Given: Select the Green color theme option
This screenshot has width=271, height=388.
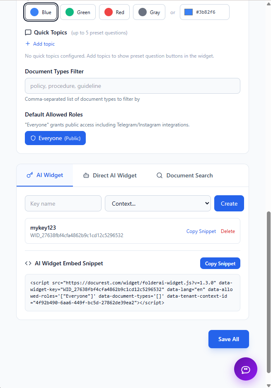Looking at the screenshot, I should (x=77, y=12).
